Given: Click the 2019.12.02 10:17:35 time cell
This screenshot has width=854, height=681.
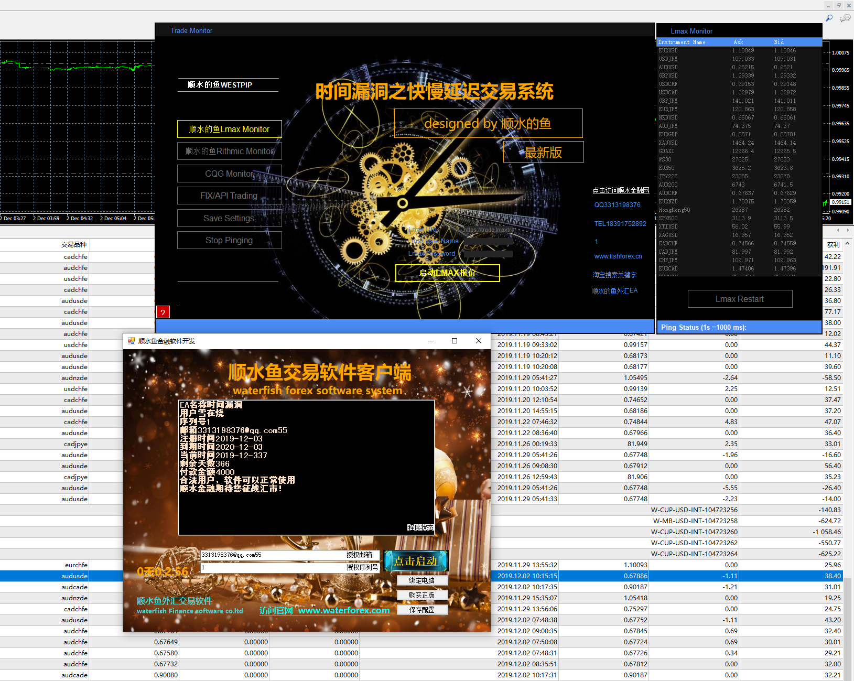Looking at the screenshot, I should click(x=527, y=587).
